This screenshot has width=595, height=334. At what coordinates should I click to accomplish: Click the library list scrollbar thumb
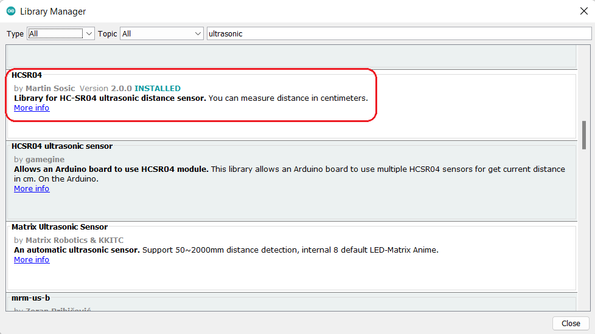(x=584, y=135)
